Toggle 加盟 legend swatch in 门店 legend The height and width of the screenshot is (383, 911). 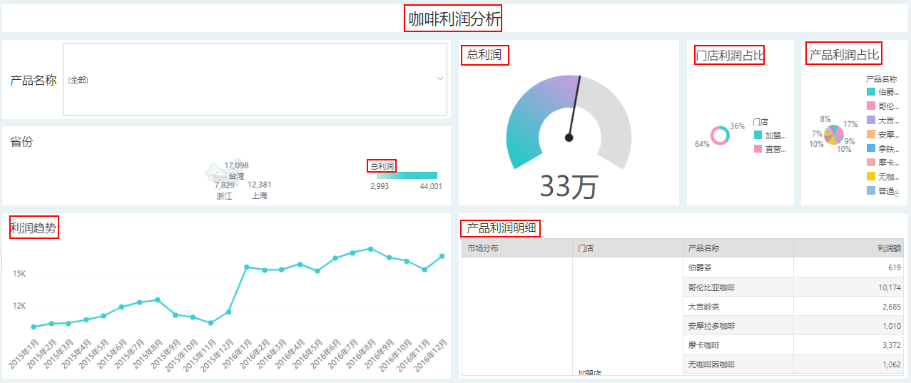(758, 135)
